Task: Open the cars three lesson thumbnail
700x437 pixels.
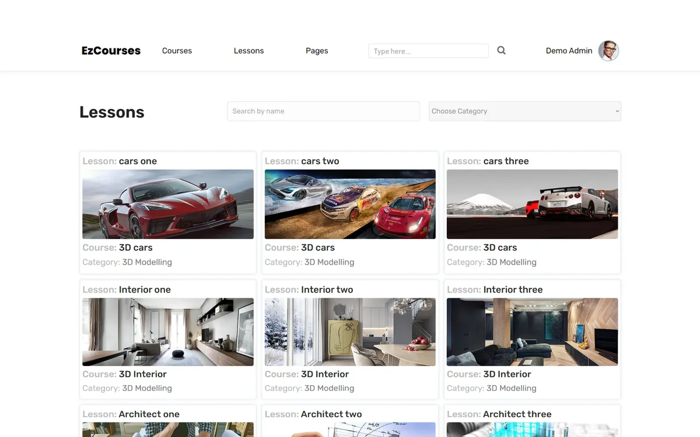Action: [x=532, y=204]
